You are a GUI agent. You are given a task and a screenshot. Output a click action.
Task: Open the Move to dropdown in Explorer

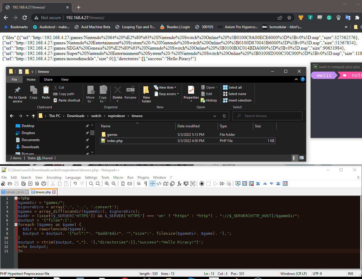point(90,94)
